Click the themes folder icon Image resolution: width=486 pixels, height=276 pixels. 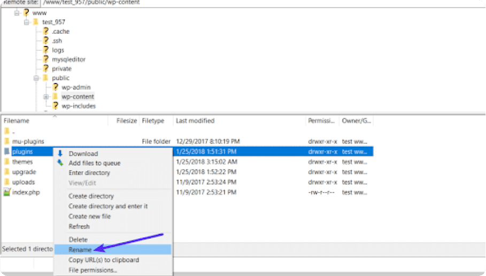coord(7,162)
